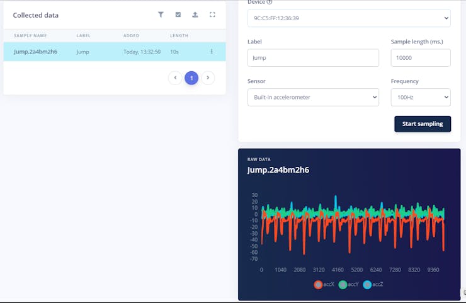Click the Collected data heading
Screen dimensions: 466x303
36,15
